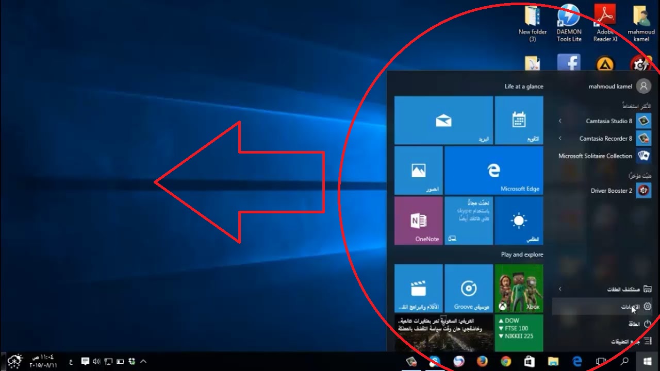Open the Groove Music tile
660x371 pixels.
point(468,288)
